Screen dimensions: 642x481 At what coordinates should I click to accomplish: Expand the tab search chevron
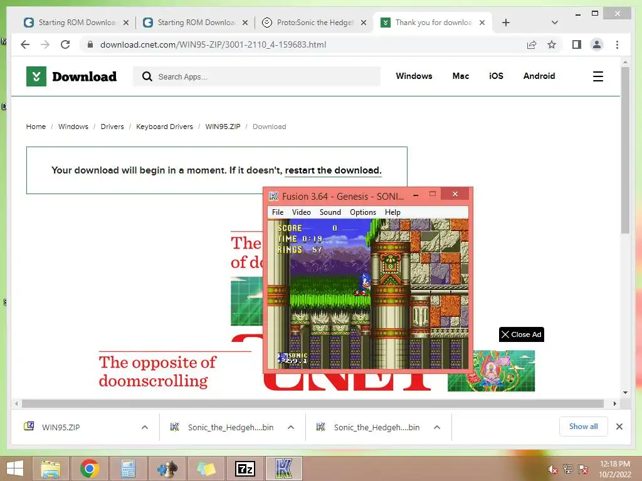[554, 23]
